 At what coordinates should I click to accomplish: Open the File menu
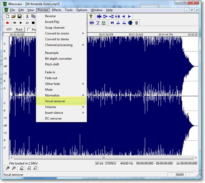(x=12, y=10)
